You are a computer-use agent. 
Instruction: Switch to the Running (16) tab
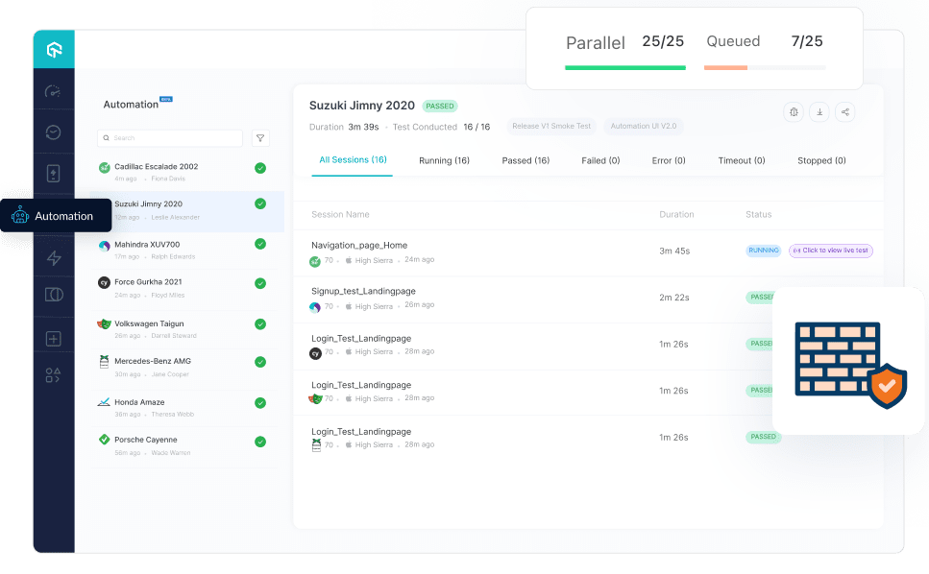(x=444, y=160)
